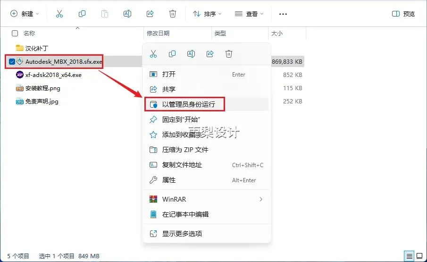This screenshot has width=427, height=262.
Task: Collapse the sort arrow above 名称 column
Action: click(77, 28)
